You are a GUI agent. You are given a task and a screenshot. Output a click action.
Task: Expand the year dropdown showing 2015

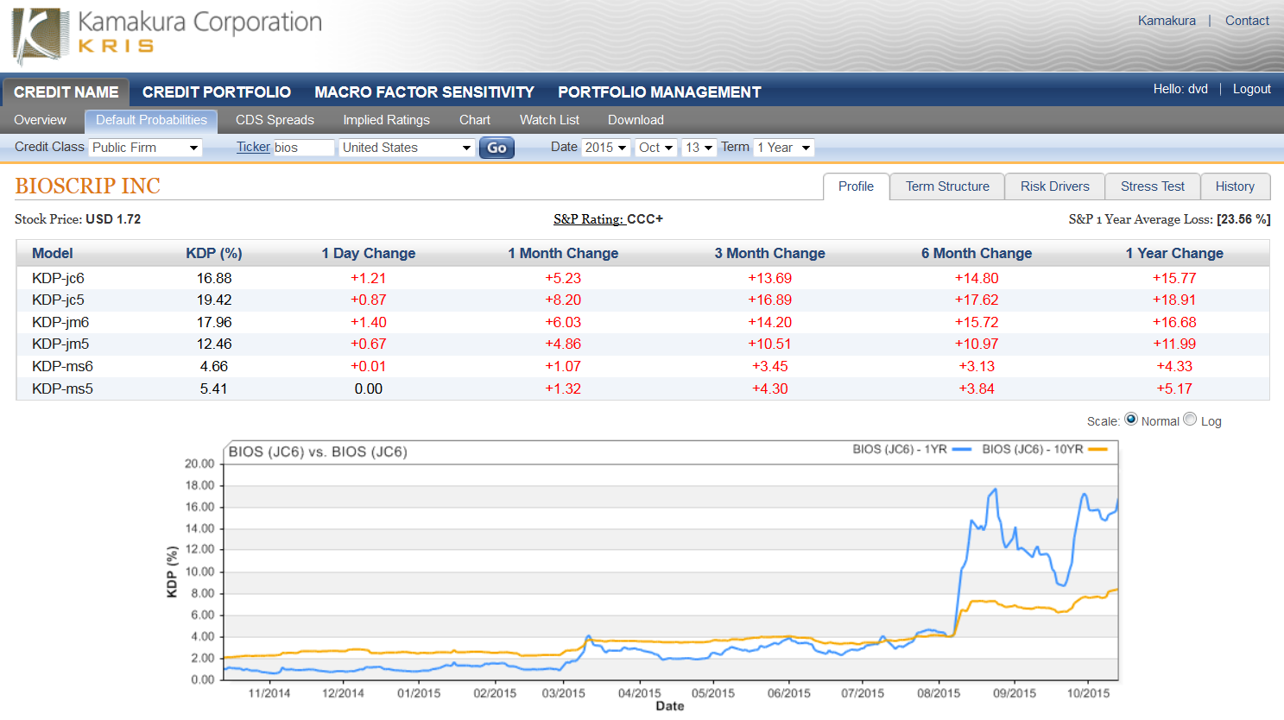tap(606, 147)
